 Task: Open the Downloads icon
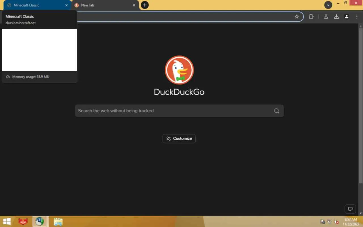pos(336,17)
